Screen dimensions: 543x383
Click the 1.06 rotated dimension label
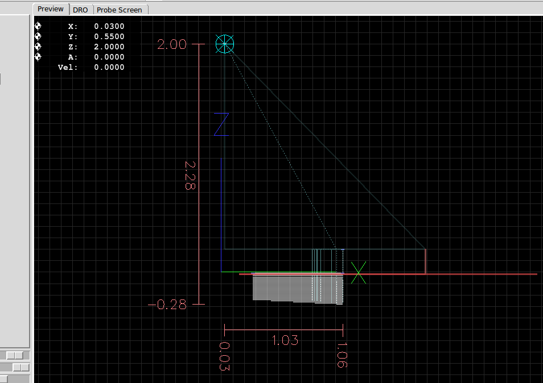pos(342,355)
